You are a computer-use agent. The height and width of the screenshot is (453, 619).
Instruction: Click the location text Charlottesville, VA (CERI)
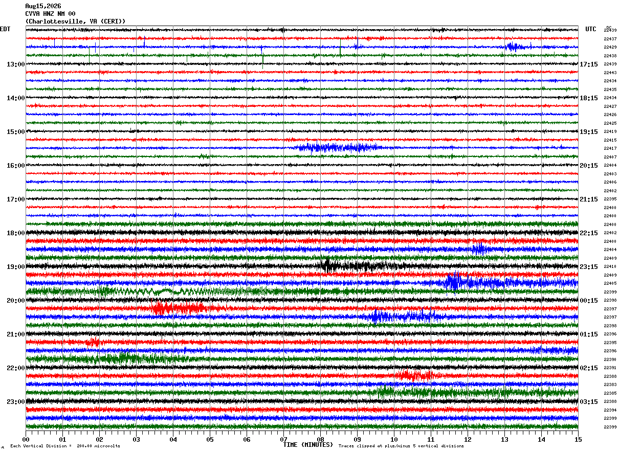pos(75,21)
